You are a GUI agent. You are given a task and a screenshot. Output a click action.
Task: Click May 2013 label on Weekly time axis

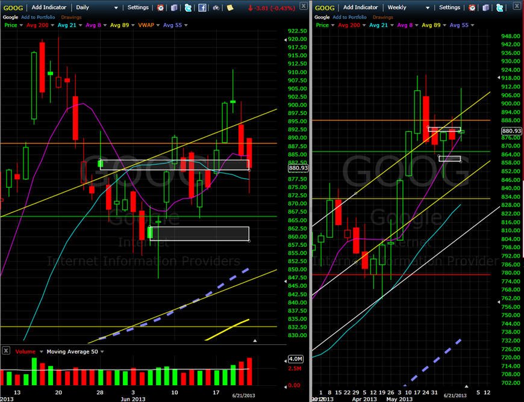point(399,399)
